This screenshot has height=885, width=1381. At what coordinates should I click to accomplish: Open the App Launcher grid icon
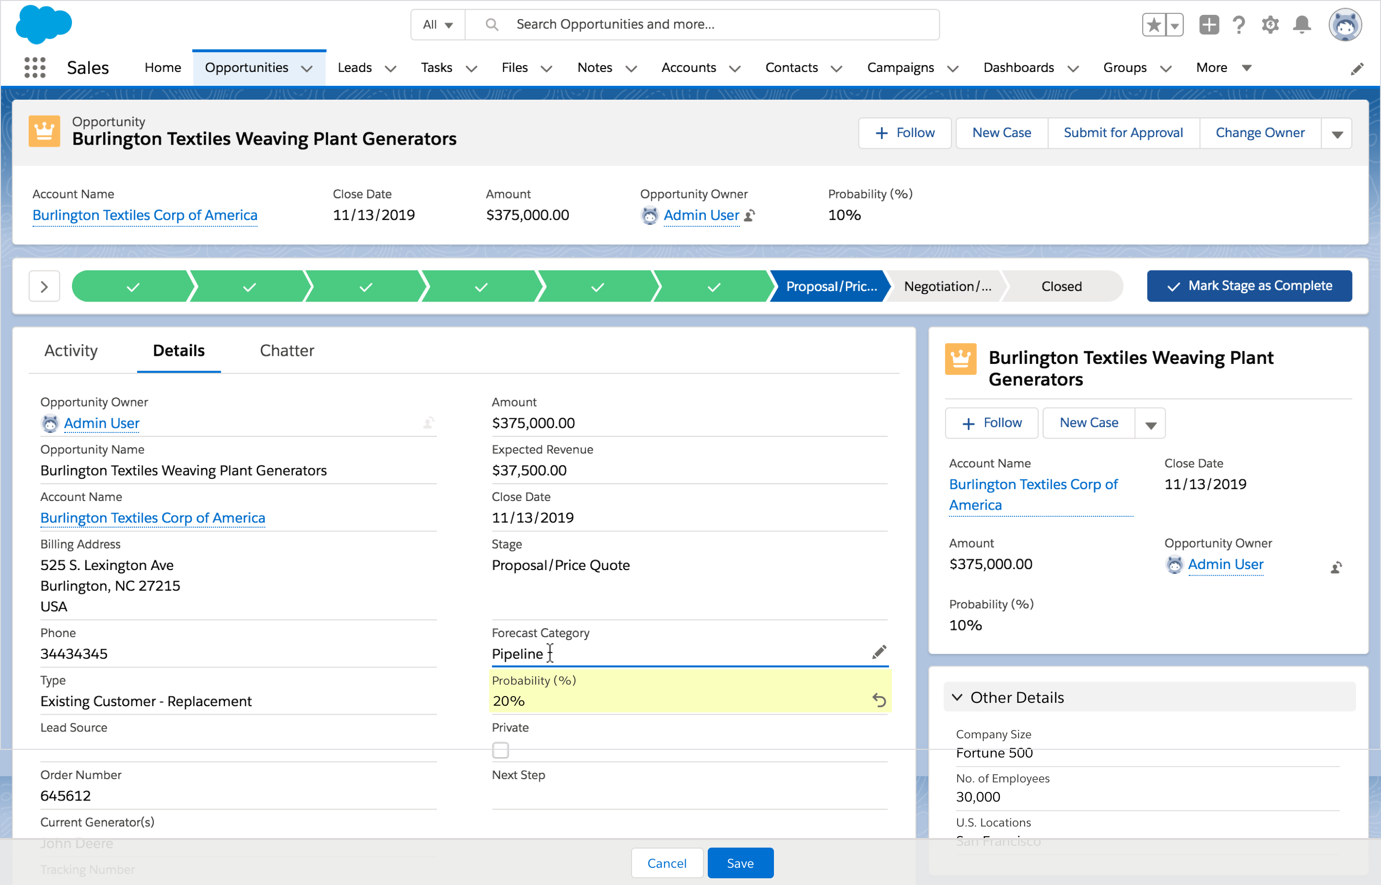35,68
